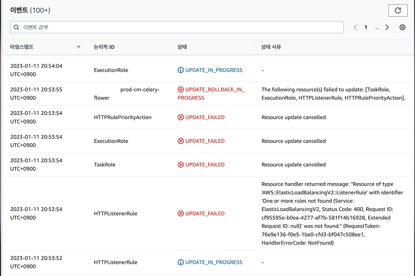415x276 pixels.
Task: Click info icon beside ExecutionRole UPDATE_IN_PROGRESS
Action: point(180,70)
